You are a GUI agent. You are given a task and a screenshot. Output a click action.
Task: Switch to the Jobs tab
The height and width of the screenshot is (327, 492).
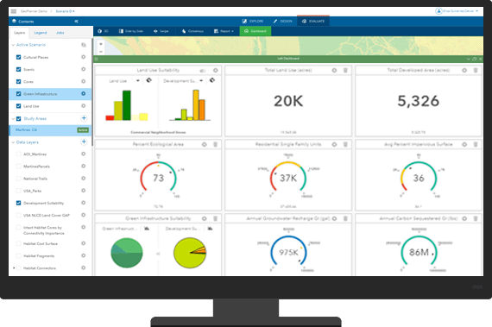tap(60, 33)
